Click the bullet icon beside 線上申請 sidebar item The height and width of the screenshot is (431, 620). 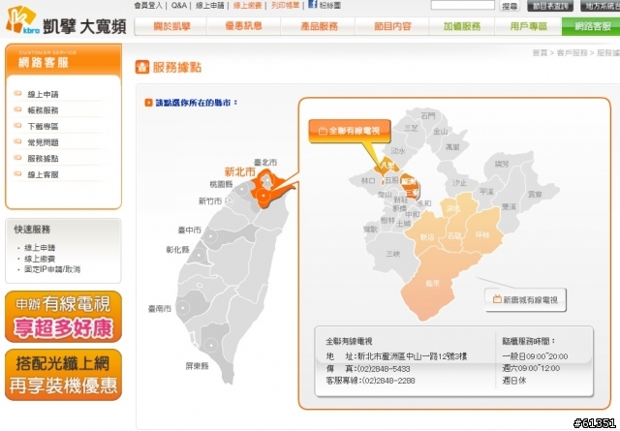[x=17, y=94]
